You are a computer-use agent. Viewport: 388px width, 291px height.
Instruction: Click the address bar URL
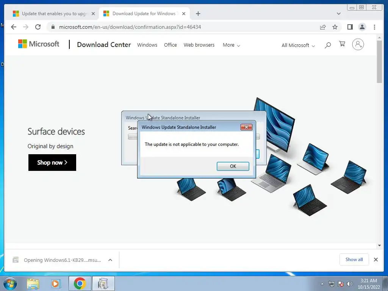click(x=130, y=27)
